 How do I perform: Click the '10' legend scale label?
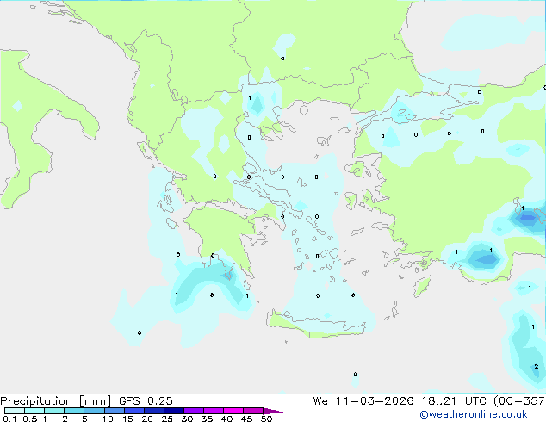[108, 419]
